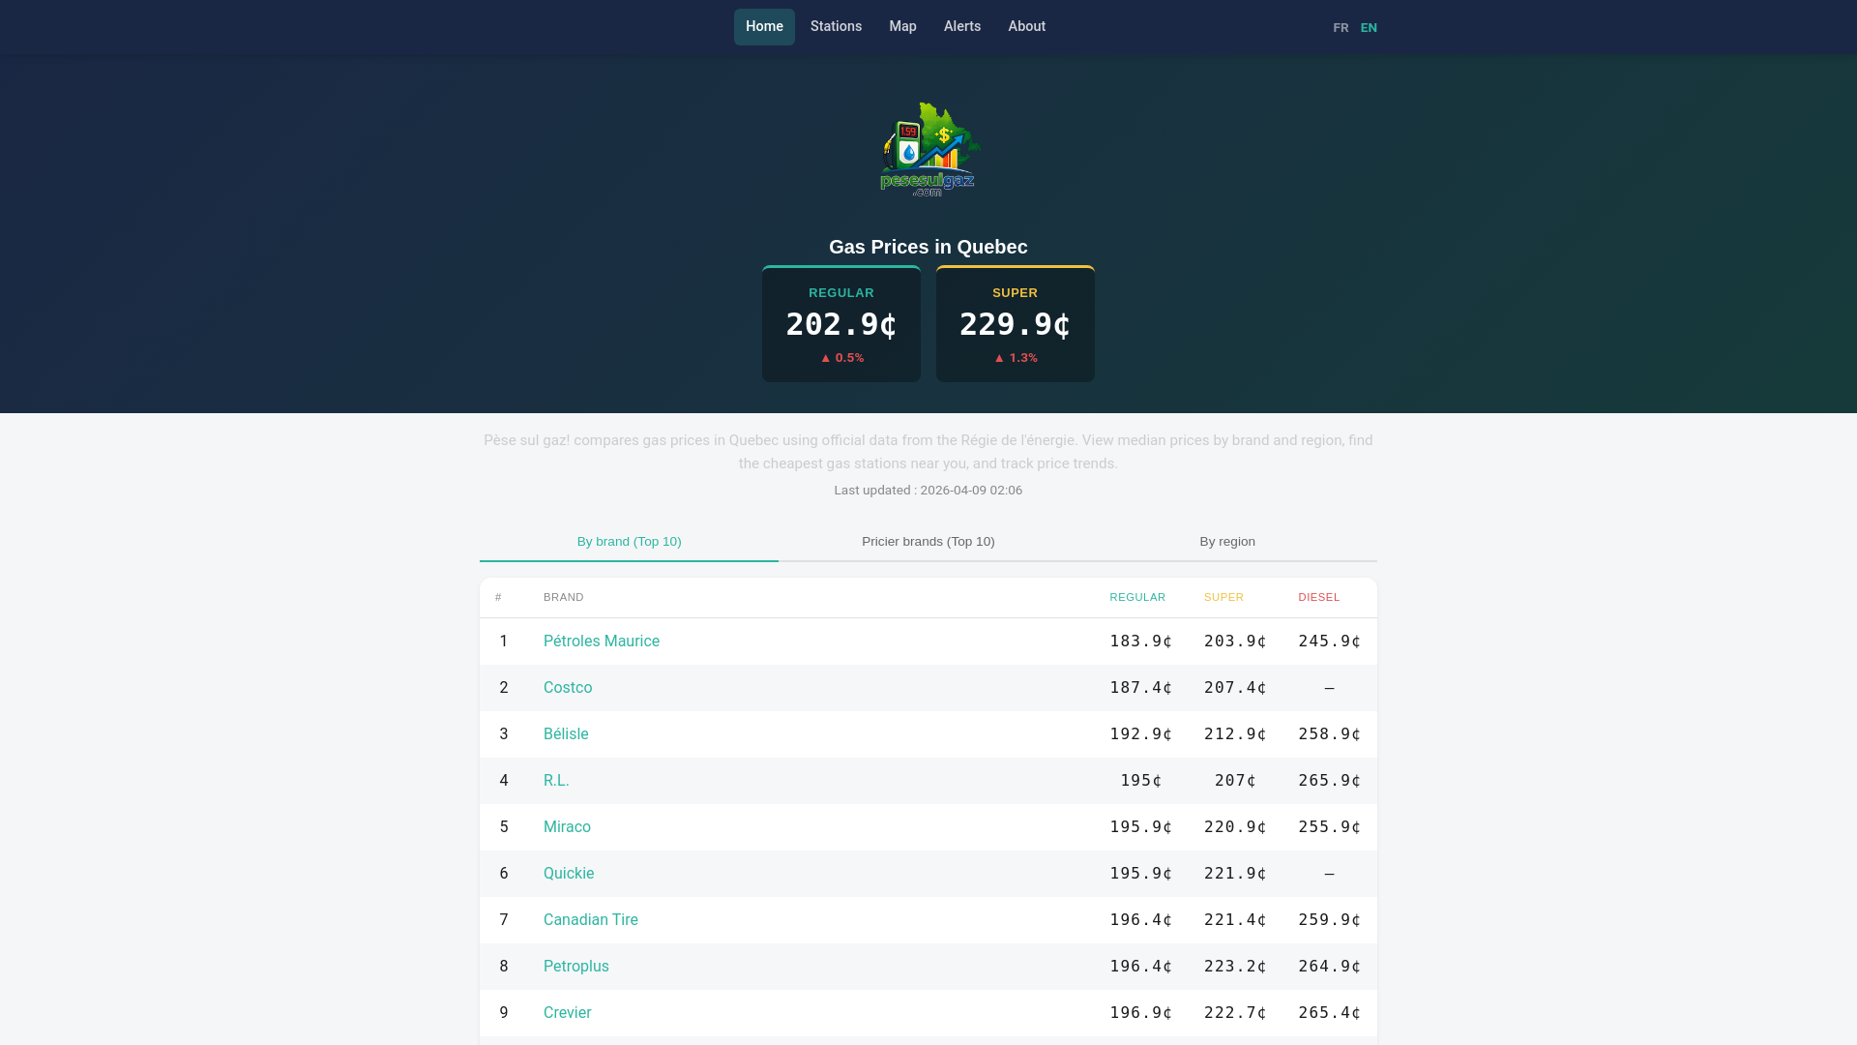Open the Map page
The height and width of the screenshot is (1045, 1857).
902,27
